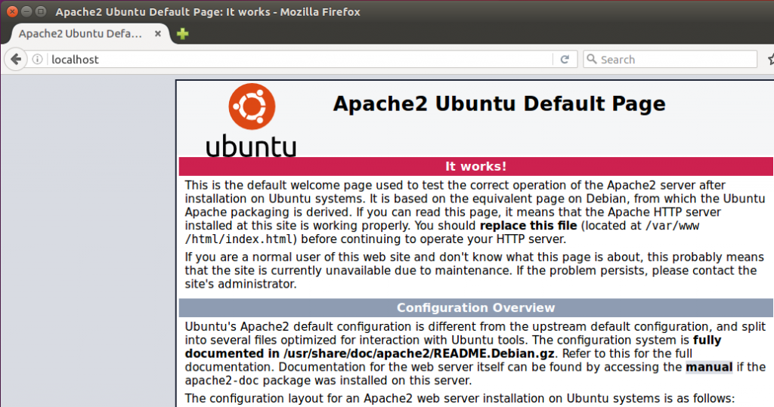Viewport: 774px width, 407px height.
Task: Maximize the Firefox window
Action: [40, 11]
